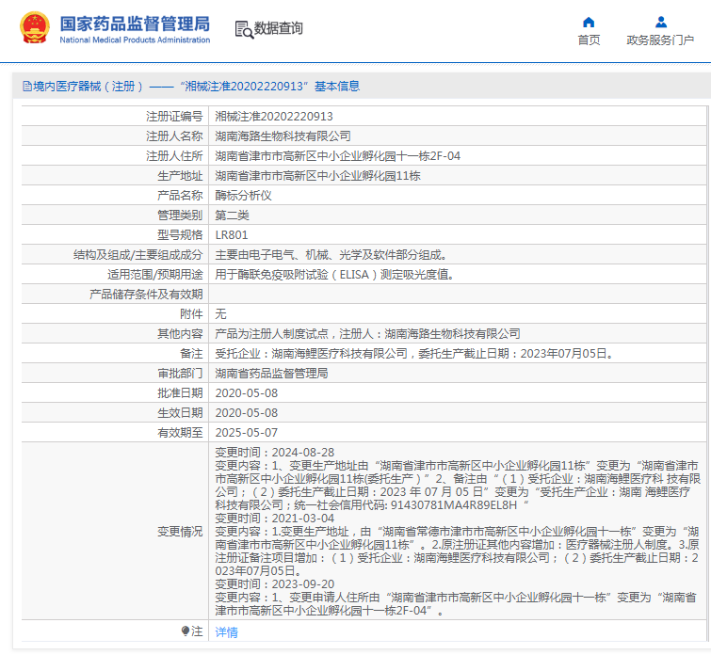Screen dimensions: 711x655
Task: Click the 政务服务门户 user icon
Action: (661, 22)
